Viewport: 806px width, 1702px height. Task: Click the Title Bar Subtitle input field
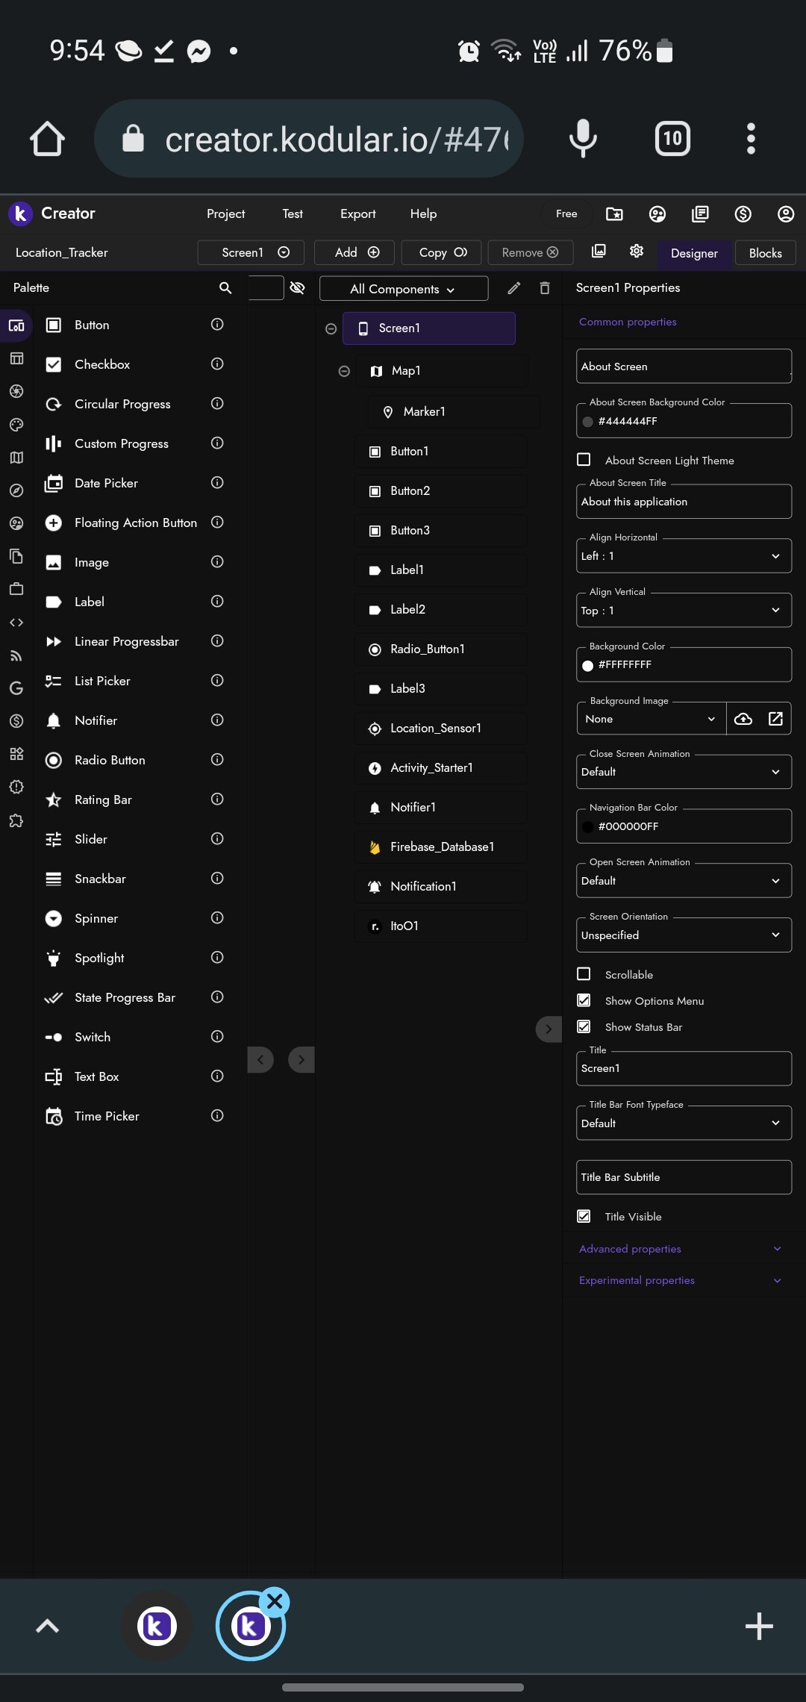pyautogui.click(x=683, y=1176)
